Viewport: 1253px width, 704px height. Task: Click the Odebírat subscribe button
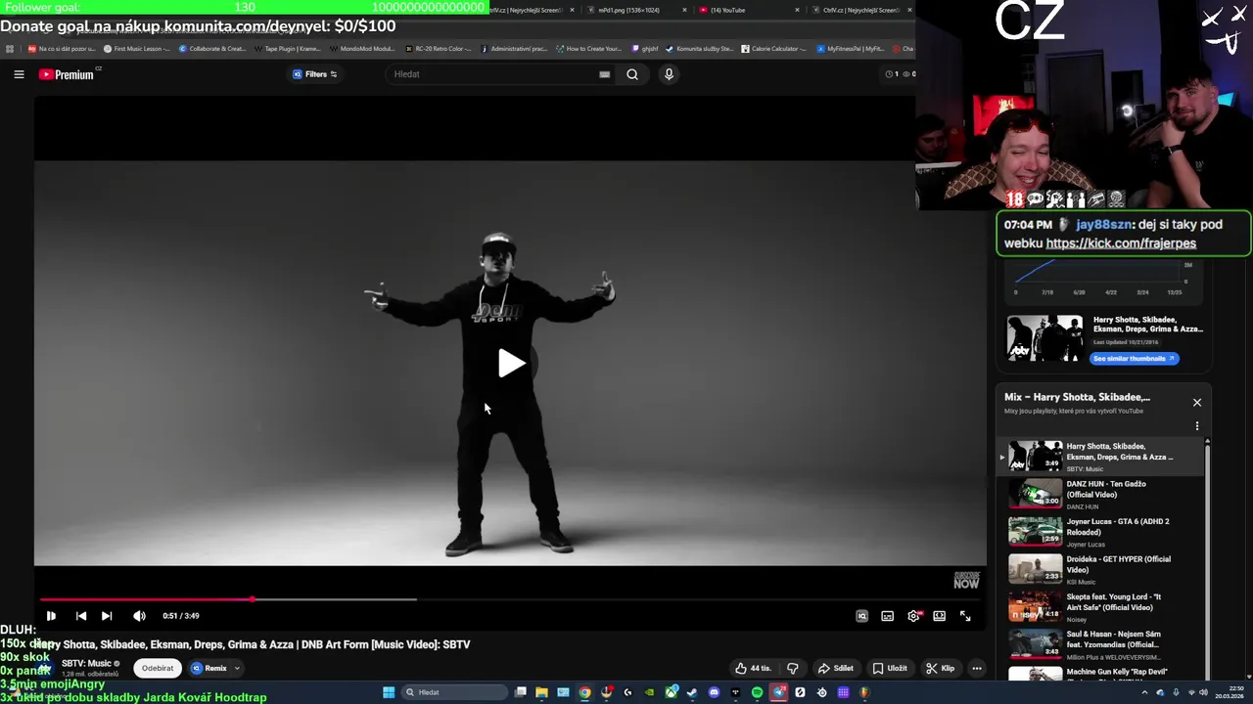coord(158,669)
